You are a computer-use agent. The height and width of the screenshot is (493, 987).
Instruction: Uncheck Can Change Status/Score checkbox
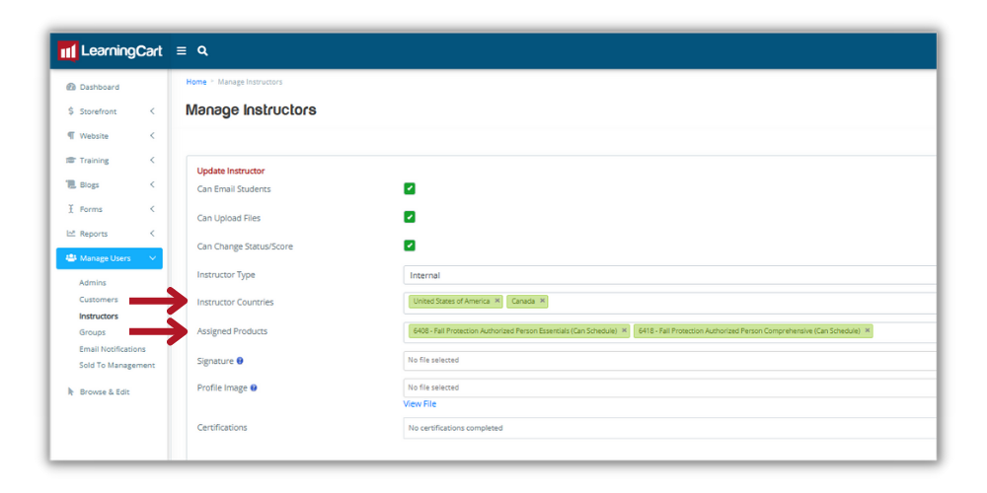pos(410,246)
